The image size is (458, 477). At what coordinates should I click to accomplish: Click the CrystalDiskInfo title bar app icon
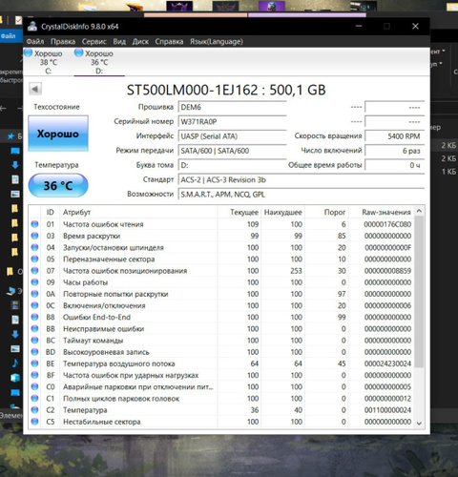[32, 26]
